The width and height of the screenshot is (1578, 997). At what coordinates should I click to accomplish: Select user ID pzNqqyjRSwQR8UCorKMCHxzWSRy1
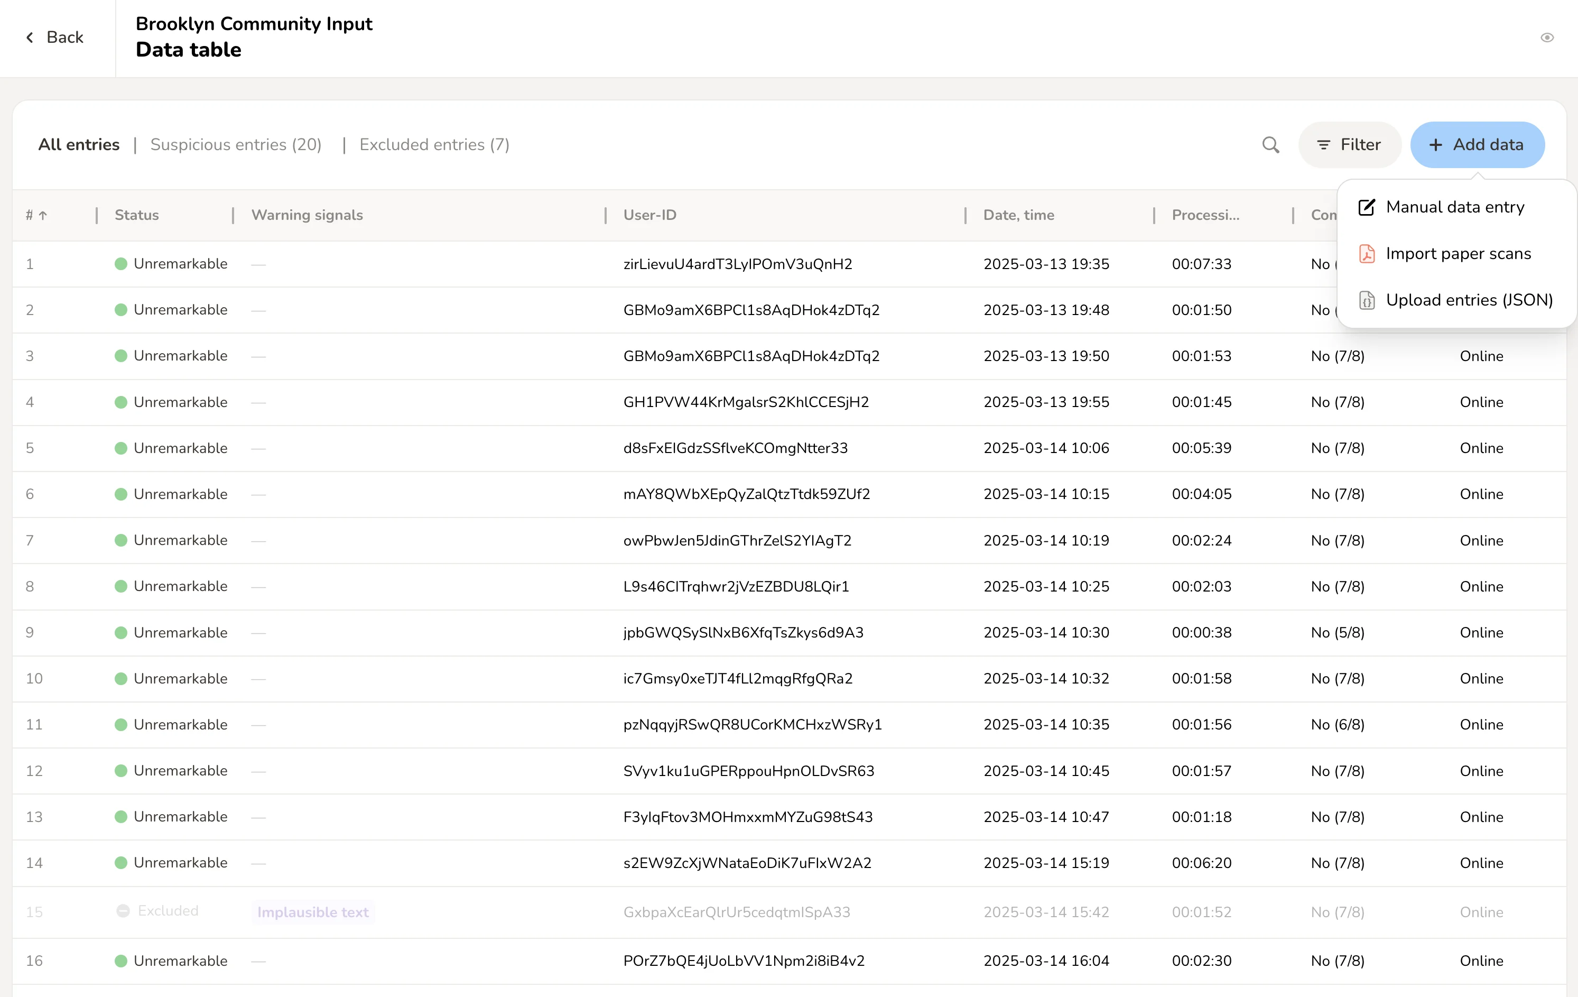[x=753, y=724]
